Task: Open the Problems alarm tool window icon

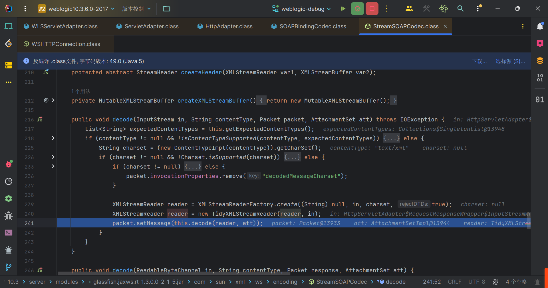Action: [x=9, y=250]
